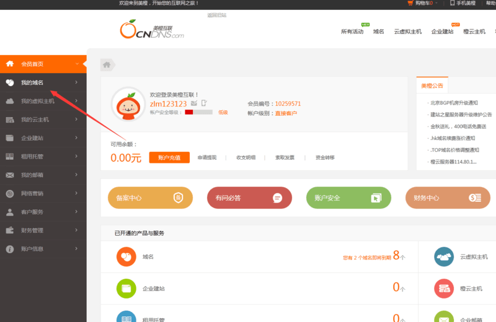Click the envelope icon beside username zlm123123
Image resolution: width=496 pixels, height=322 pixels.
(x=194, y=103)
